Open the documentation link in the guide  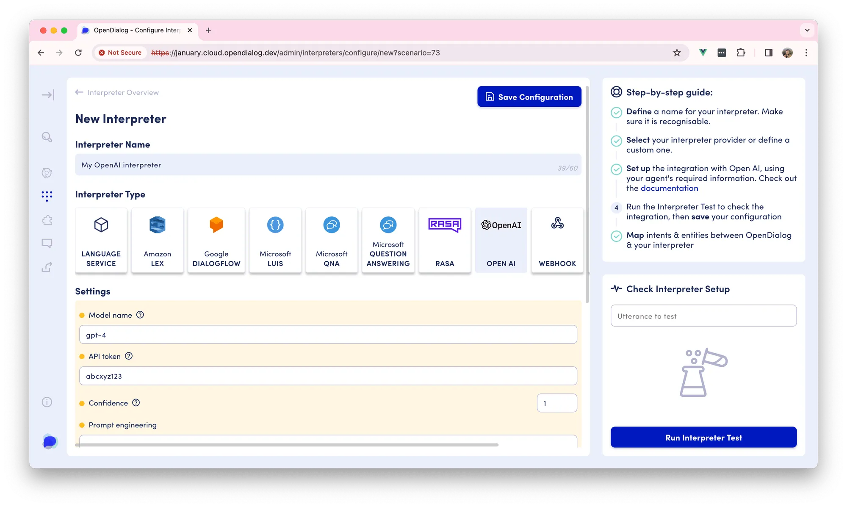pyautogui.click(x=669, y=188)
